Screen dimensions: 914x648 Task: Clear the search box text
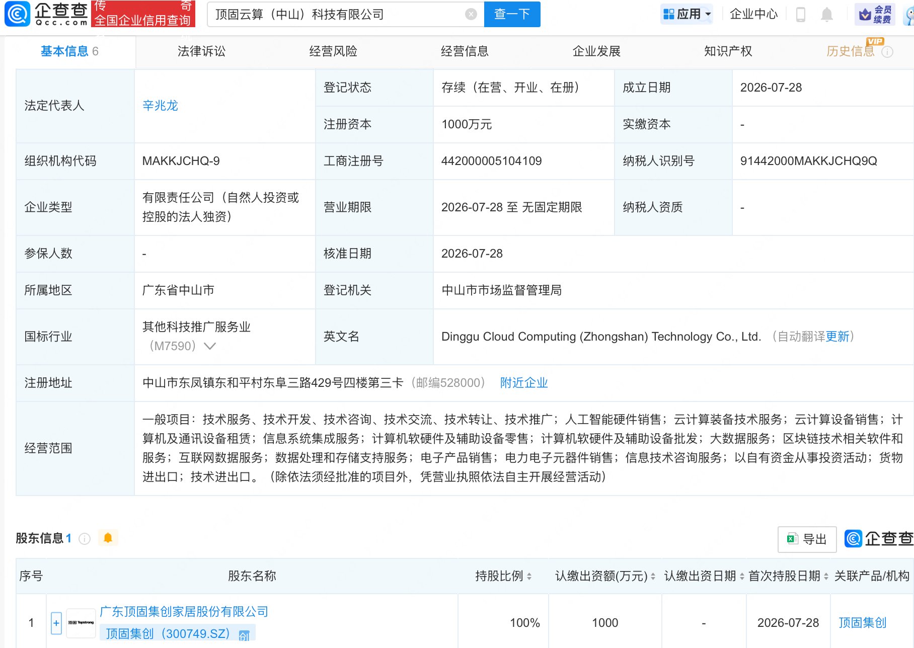[471, 14]
